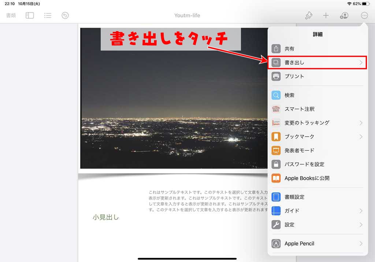The width and height of the screenshot is (375, 262).
Task: Open the table of contents list icon
Action: [x=48, y=15]
